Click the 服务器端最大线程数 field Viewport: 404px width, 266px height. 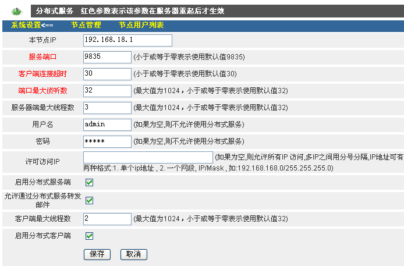tap(107, 108)
